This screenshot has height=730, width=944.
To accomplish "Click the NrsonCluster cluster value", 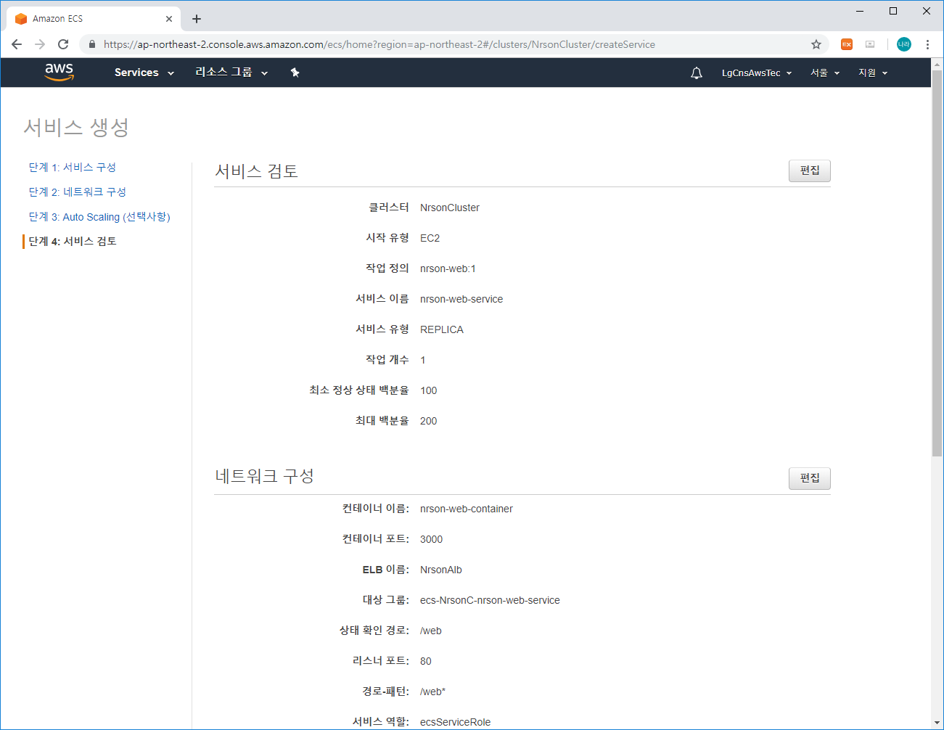I will click(450, 208).
